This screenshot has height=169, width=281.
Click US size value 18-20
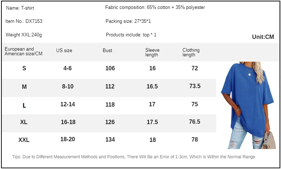(x=68, y=139)
